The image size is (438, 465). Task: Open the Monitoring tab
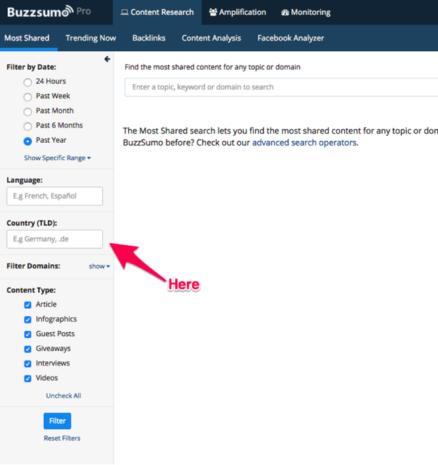tap(306, 12)
